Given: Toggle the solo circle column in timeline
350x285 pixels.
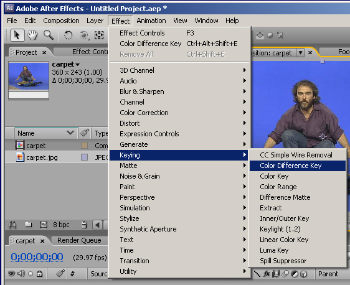Looking at the screenshot, I should pyautogui.click(x=31, y=274).
